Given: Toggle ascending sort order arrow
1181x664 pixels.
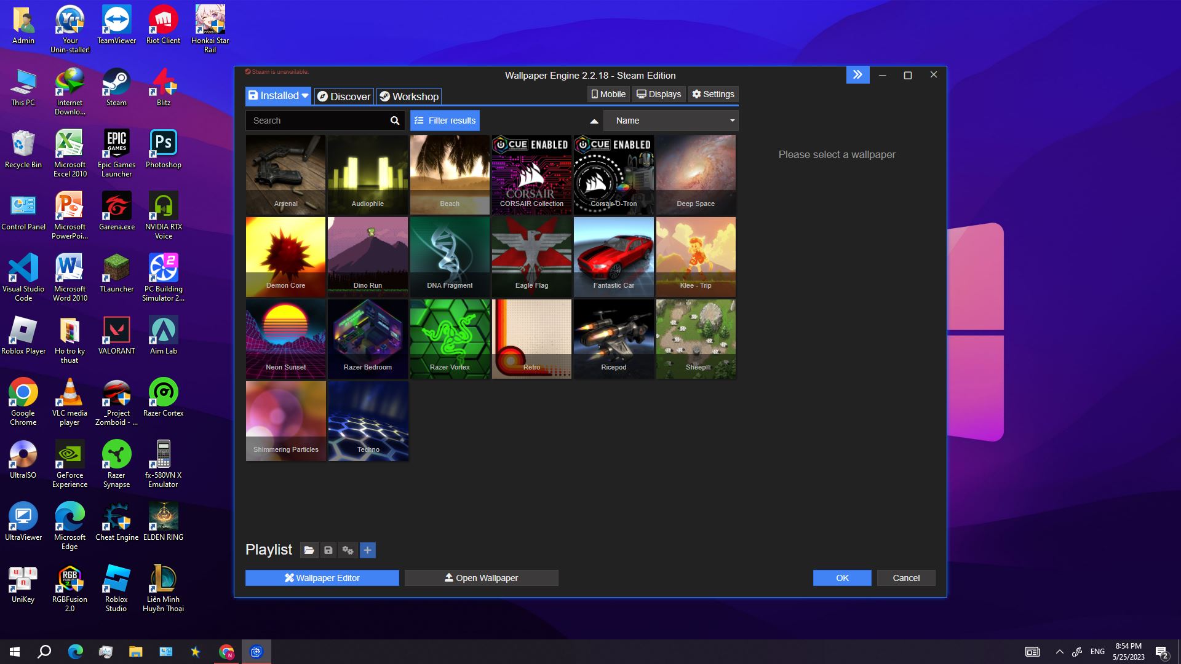Looking at the screenshot, I should [594, 121].
